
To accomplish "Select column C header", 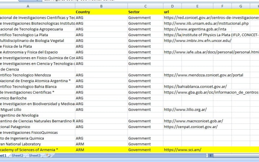I will point(145,6).
